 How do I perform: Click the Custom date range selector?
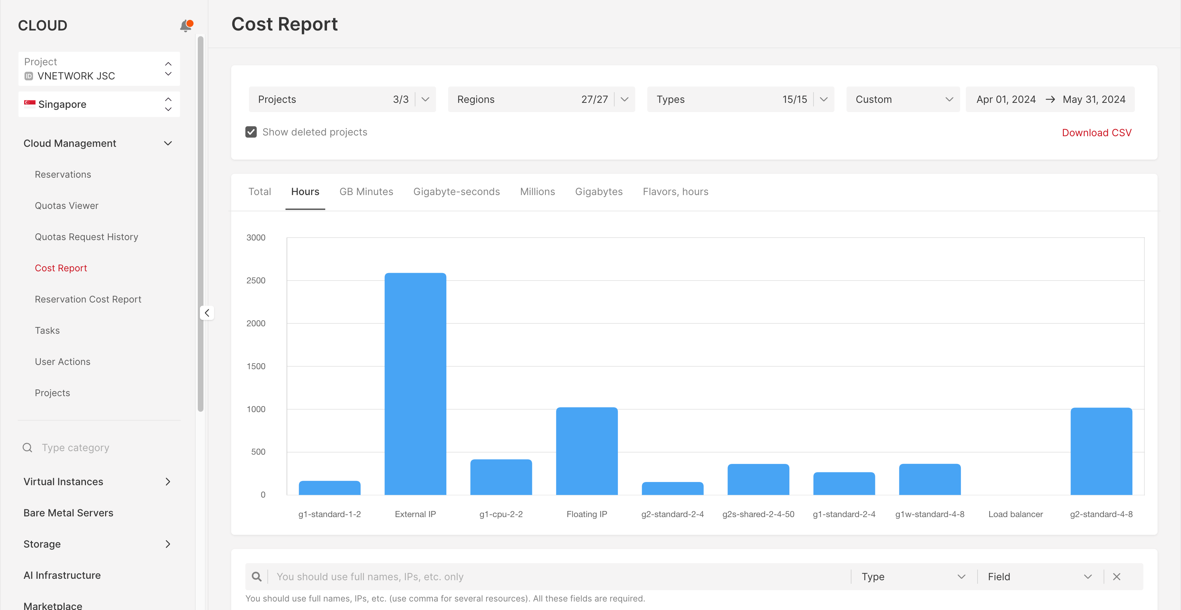point(903,99)
